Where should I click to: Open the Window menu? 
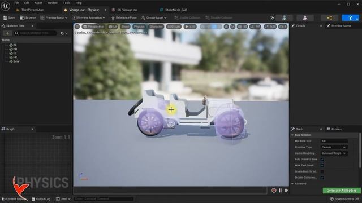53,3
